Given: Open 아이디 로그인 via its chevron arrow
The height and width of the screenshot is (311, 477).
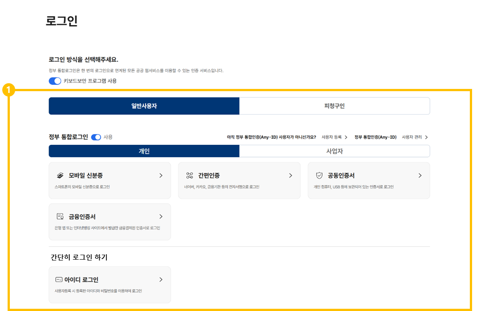Looking at the screenshot, I should pos(161,279).
